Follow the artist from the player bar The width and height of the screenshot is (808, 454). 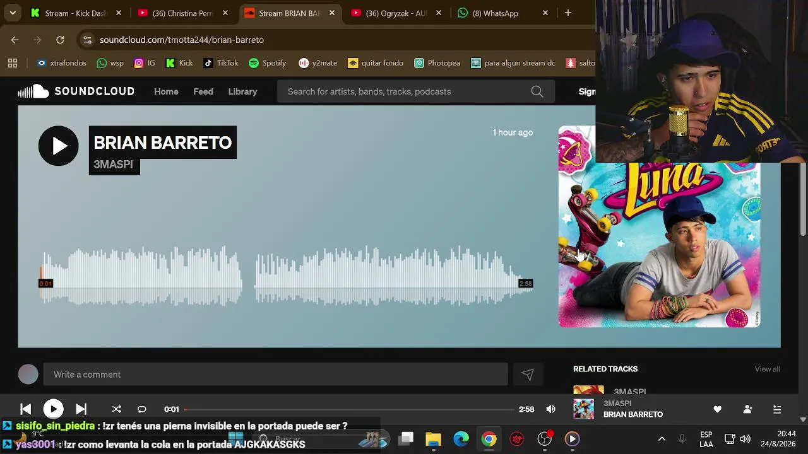click(x=747, y=409)
